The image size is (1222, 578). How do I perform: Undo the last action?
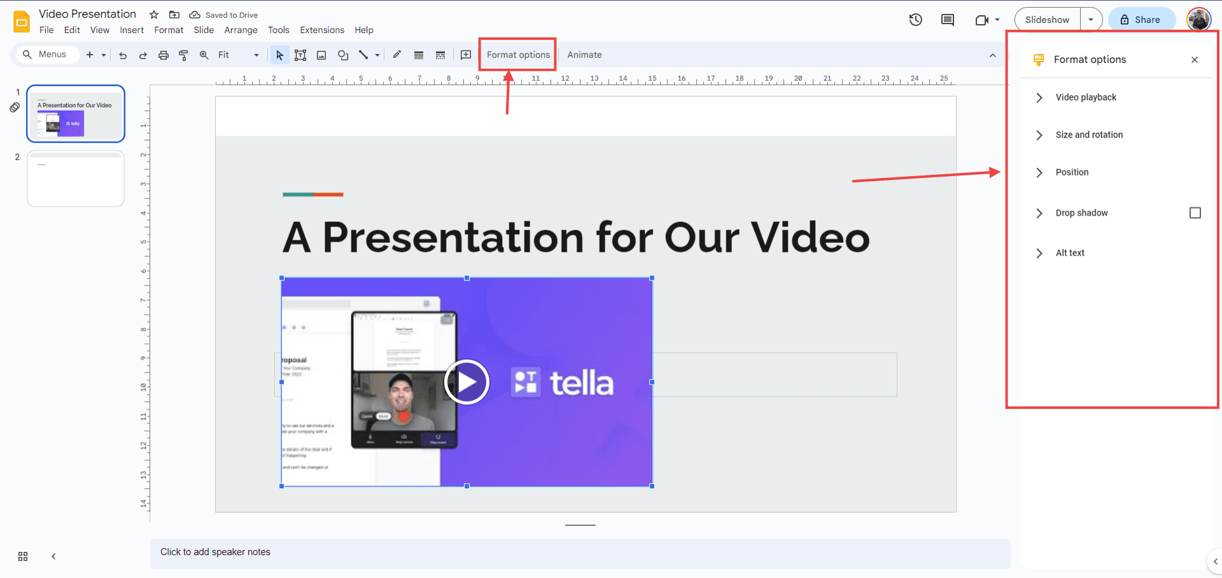click(123, 55)
